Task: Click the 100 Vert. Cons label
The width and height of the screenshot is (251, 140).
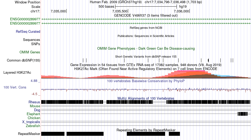Action: (15, 87)
